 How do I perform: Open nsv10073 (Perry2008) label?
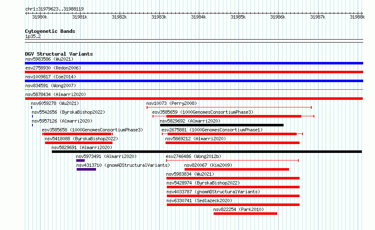click(x=171, y=103)
